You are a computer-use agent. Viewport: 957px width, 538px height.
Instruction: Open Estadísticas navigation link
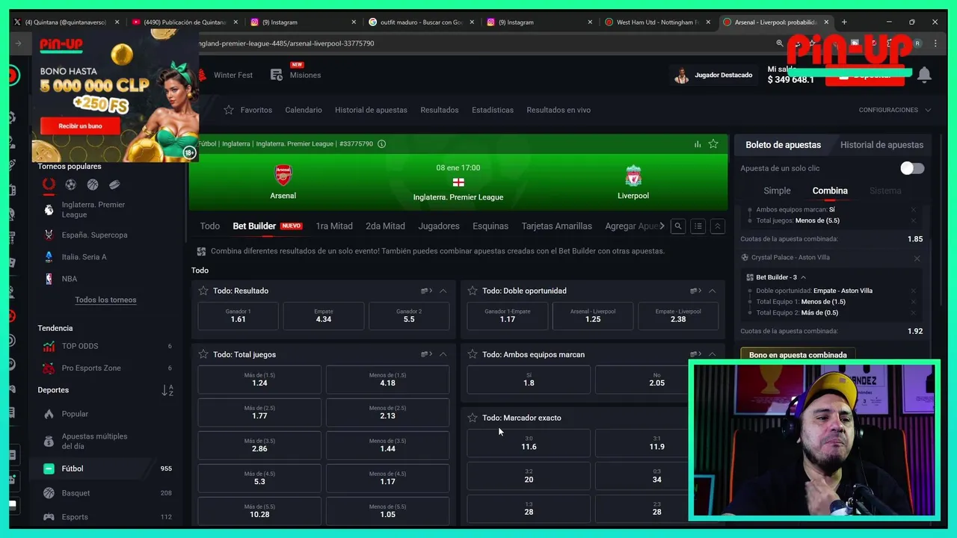pyautogui.click(x=493, y=110)
